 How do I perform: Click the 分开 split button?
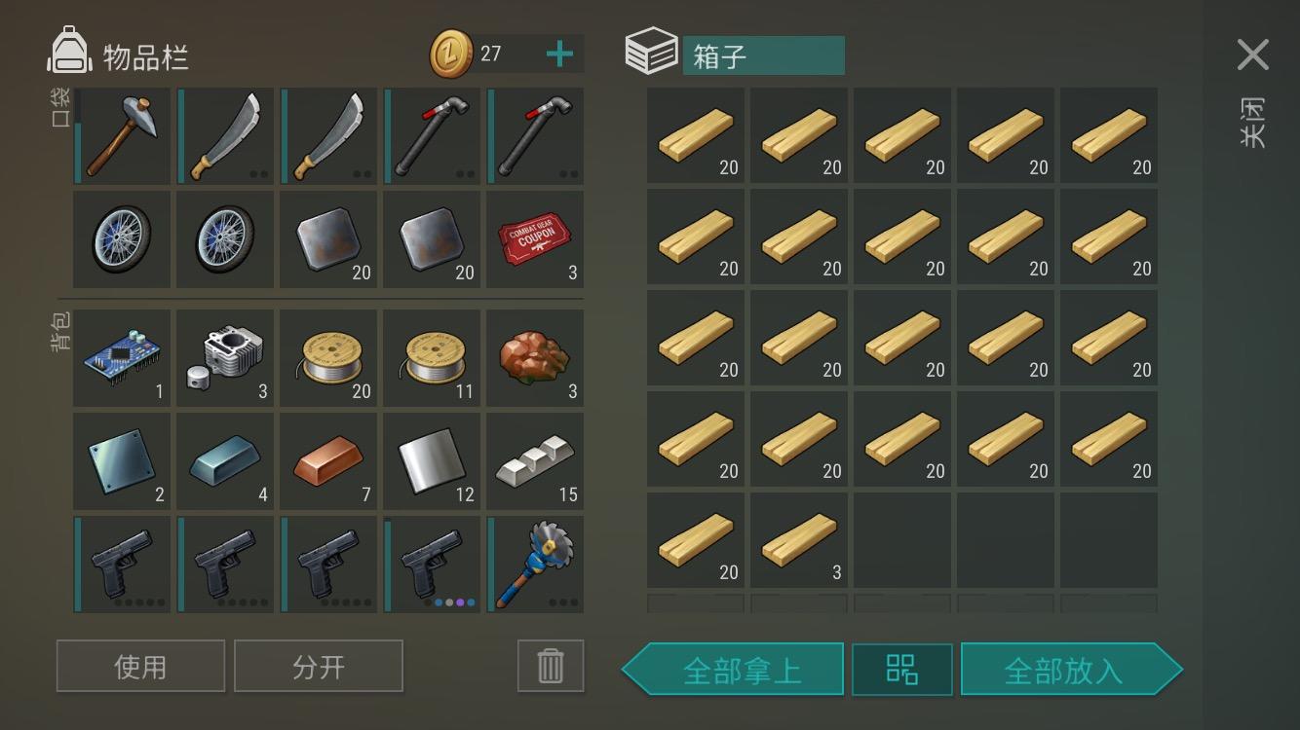click(319, 667)
